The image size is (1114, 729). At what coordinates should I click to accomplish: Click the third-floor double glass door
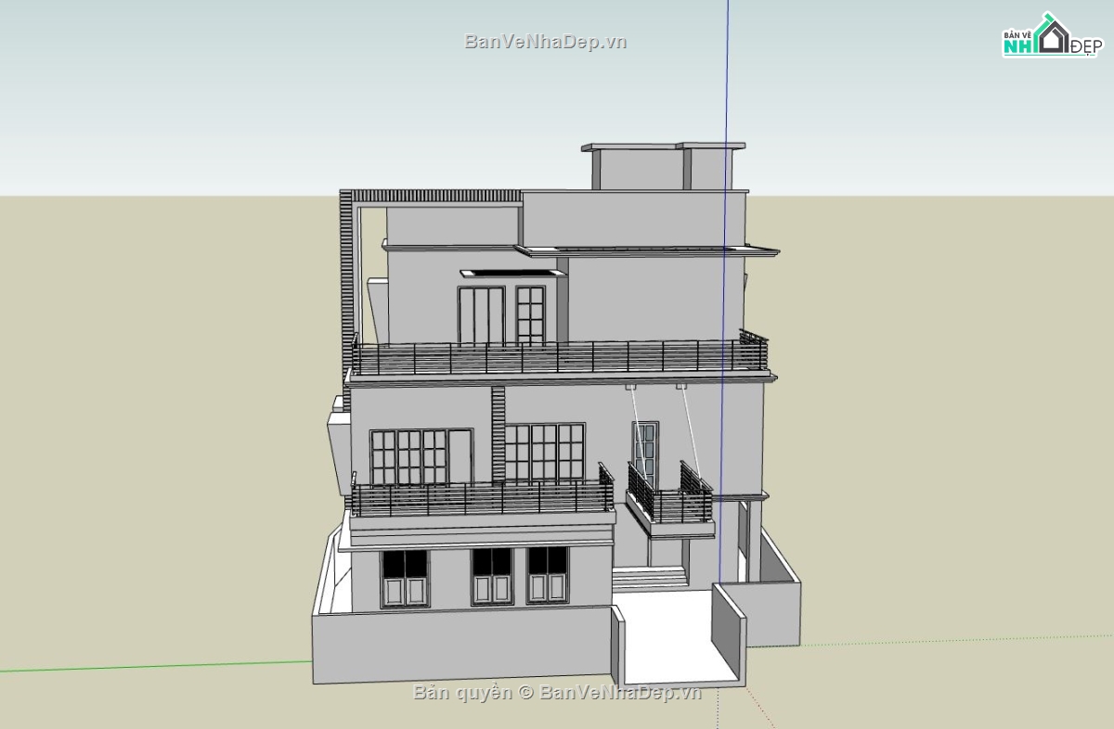pos(481,315)
